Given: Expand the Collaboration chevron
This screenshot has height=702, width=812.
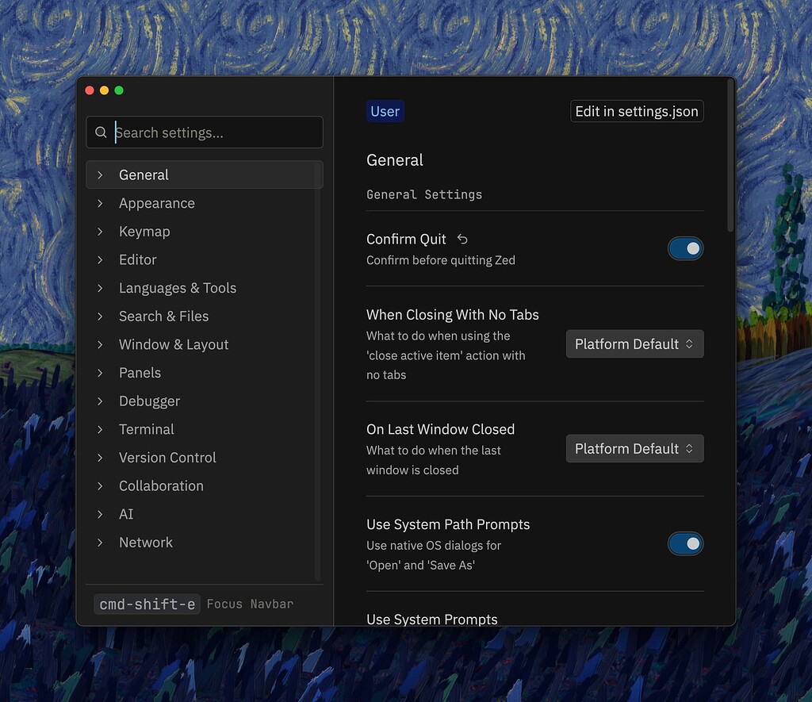Looking at the screenshot, I should pyautogui.click(x=100, y=486).
